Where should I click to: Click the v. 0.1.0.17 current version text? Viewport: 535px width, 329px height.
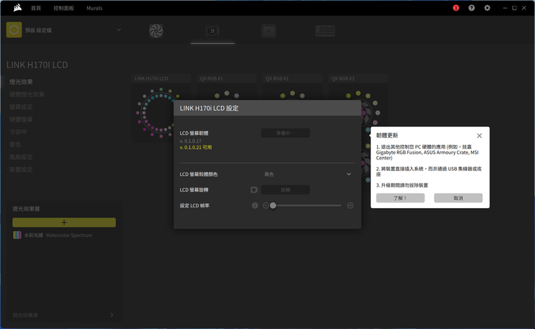tap(191, 141)
